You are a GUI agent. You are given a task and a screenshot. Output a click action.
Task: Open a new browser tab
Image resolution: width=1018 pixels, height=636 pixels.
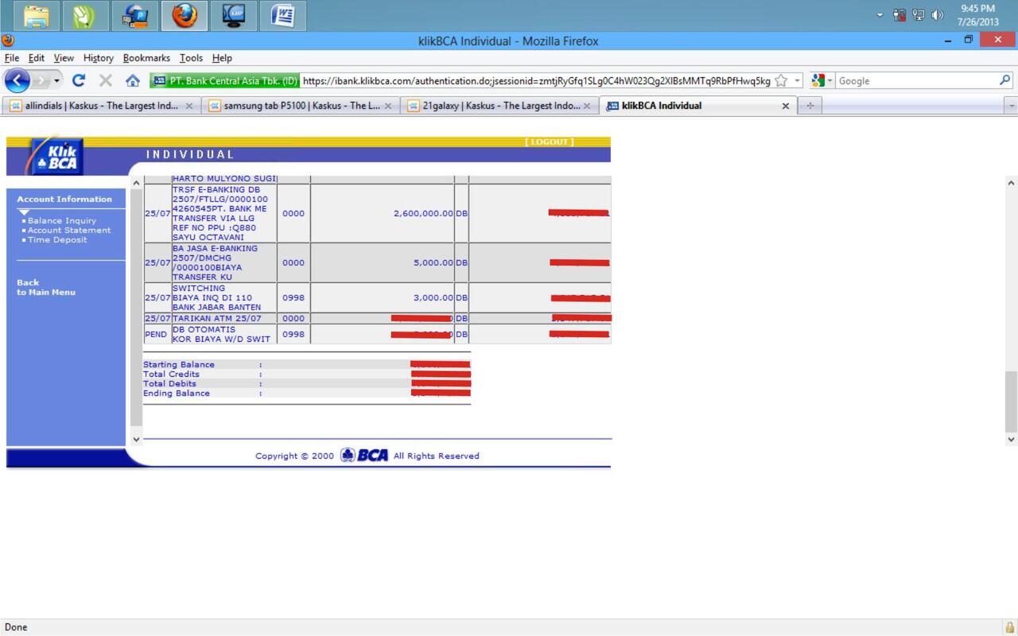coord(810,106)
